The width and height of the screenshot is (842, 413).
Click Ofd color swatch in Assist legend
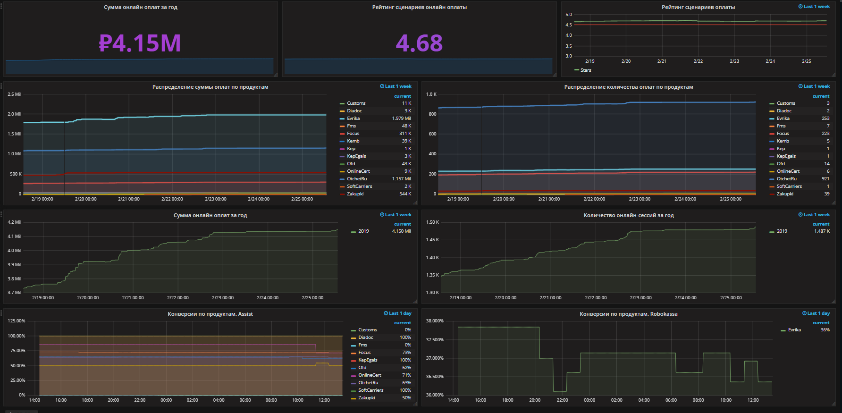pyautogui.click(x=354, y=368)
